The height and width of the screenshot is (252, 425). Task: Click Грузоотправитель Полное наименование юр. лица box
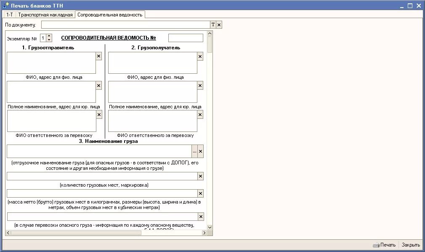click(51, 92)
